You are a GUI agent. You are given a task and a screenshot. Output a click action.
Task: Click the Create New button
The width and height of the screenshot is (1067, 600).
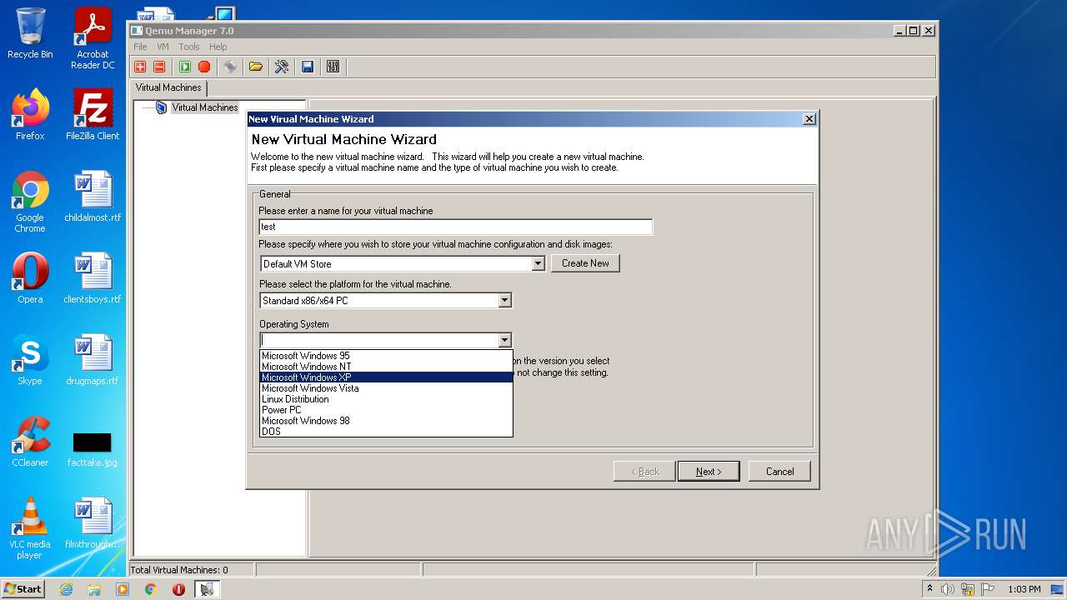tap(585, 263)
